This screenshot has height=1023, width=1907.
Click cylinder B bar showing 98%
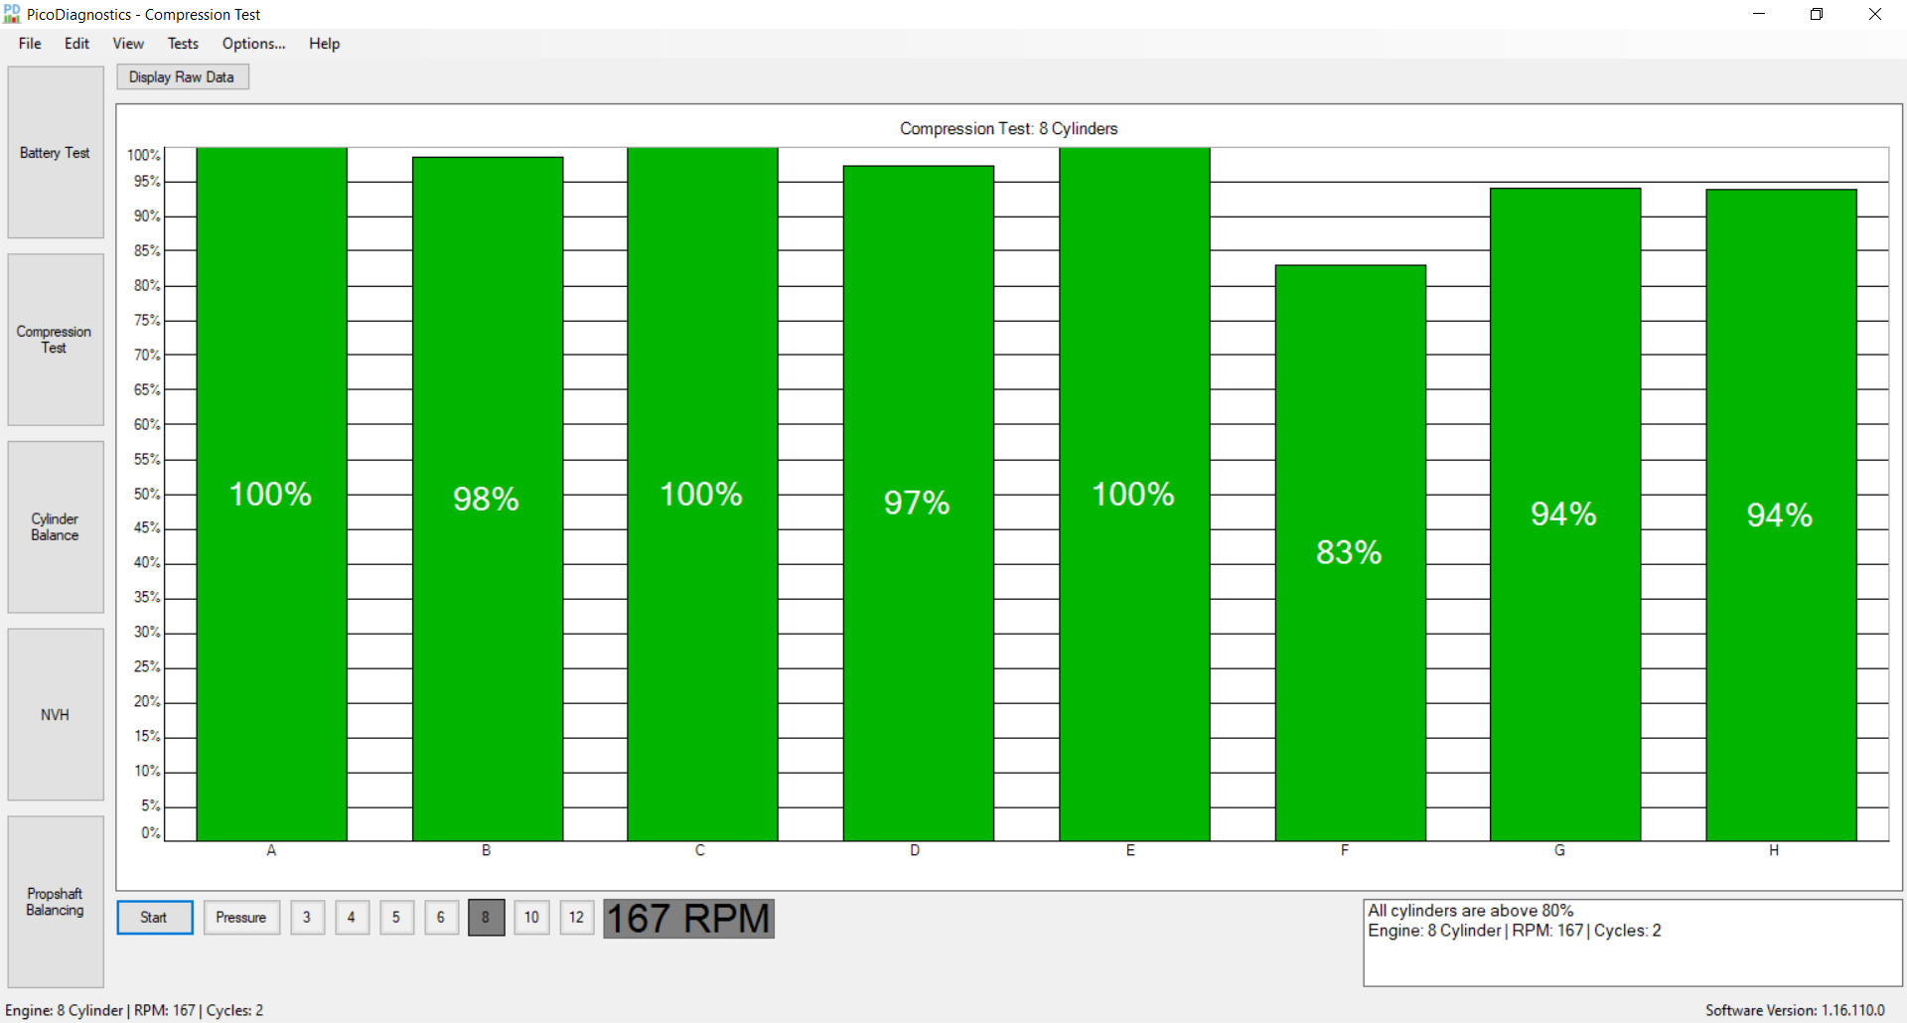(x=488, y=499)
